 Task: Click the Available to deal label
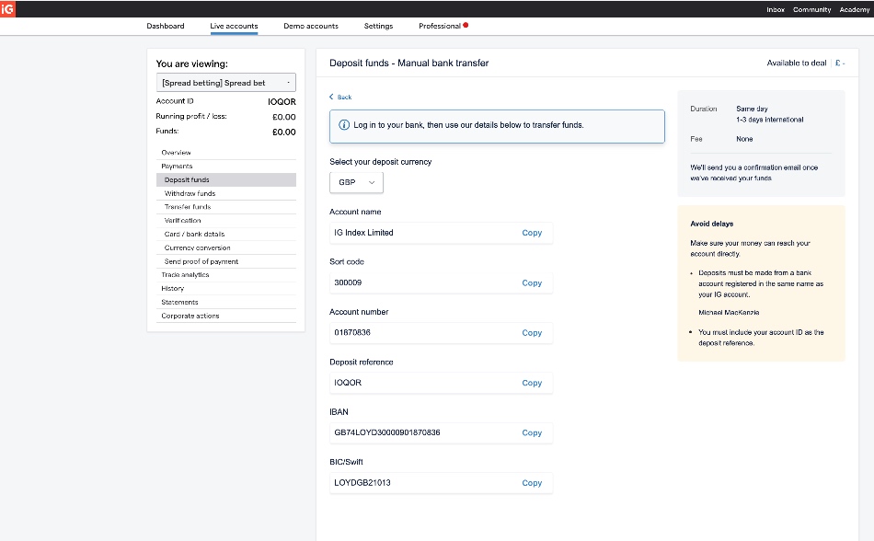click(x=797, y=63)
